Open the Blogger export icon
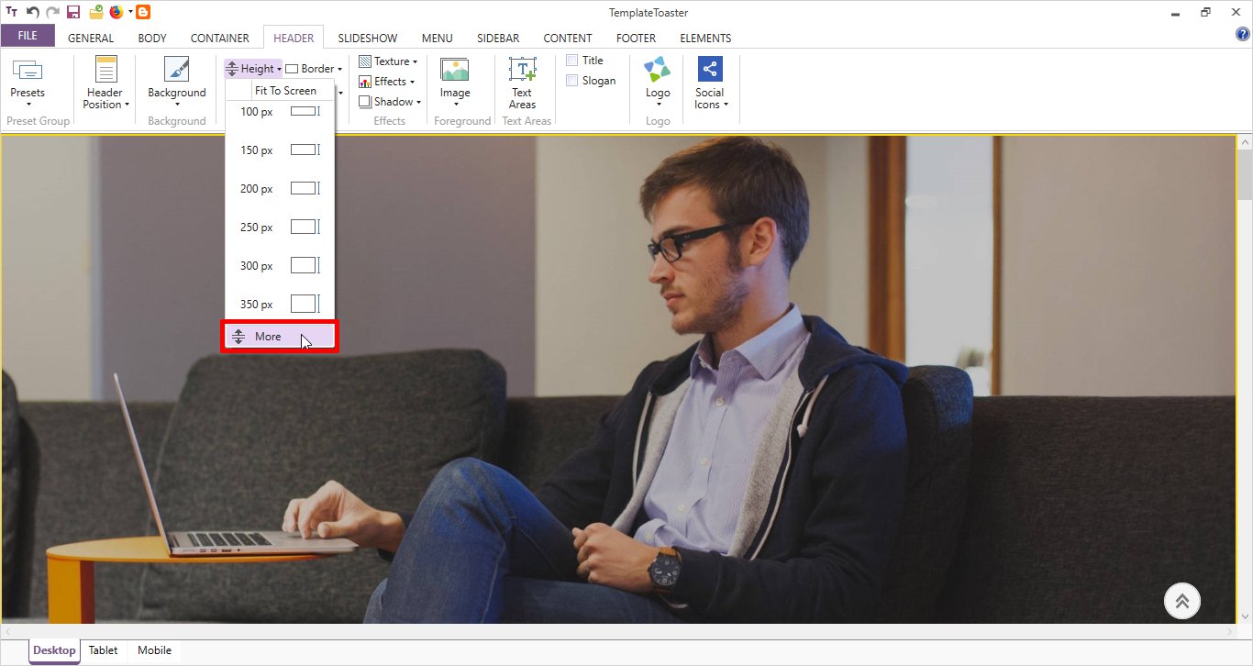 pyautogui.click(x=142, y=12)
